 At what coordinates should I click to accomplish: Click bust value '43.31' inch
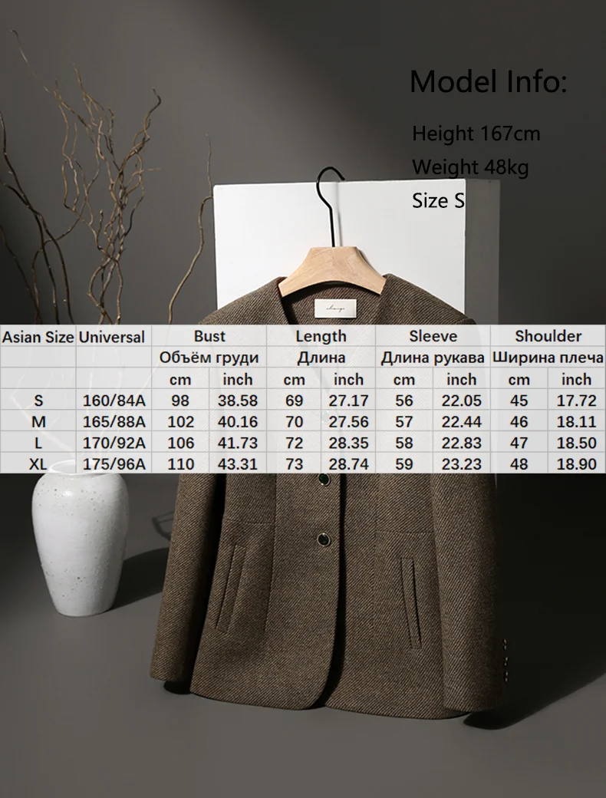238,464
